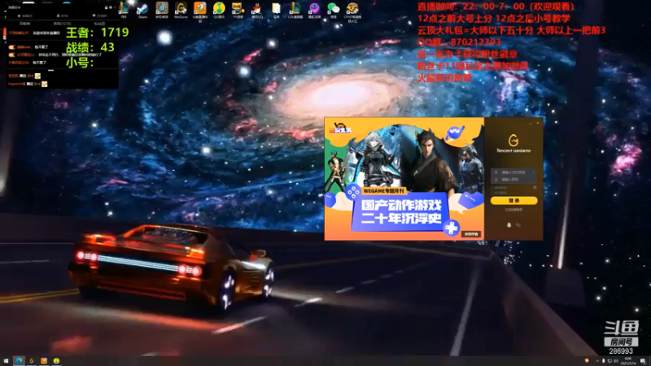Click QR code login icon in WeGame
651x366 pixels.
(535, 188)
